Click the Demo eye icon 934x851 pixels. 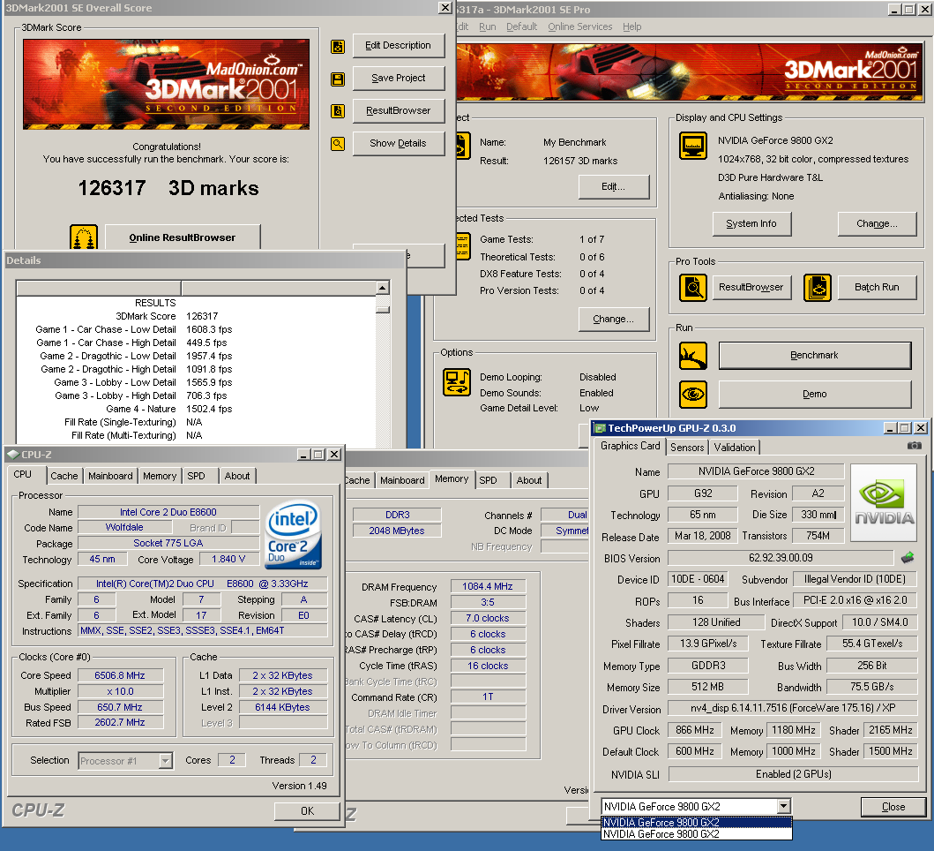692,395
